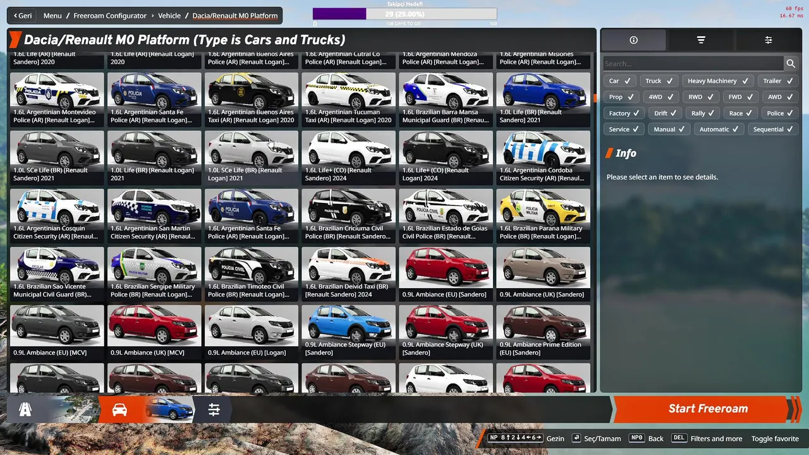The height and width of the screenshot is (455, 809).
Task: Select 1.6L Brazilian Barra Mansa Municipal Guard
Action: pos(446,99)
